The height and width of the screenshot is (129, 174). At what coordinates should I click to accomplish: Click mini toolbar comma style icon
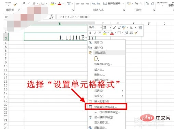click(x=136, y=27)
